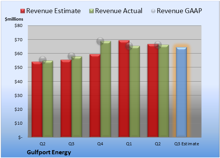
Task: Click the Q1 red estimate bar
Action: pos(124,89)
